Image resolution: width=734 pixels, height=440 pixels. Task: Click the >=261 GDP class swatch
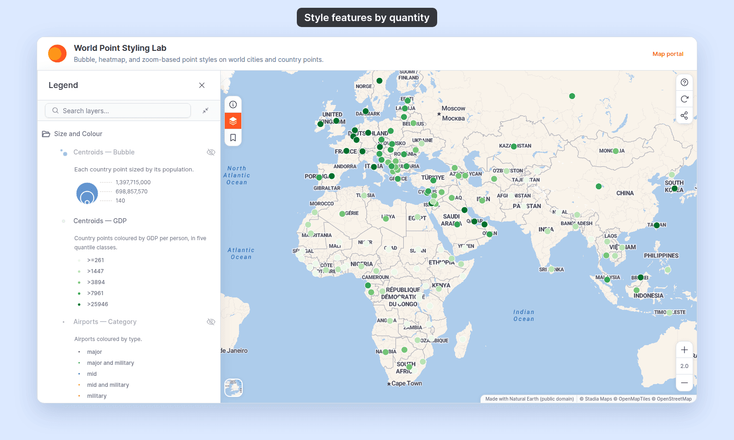(79, 260)
